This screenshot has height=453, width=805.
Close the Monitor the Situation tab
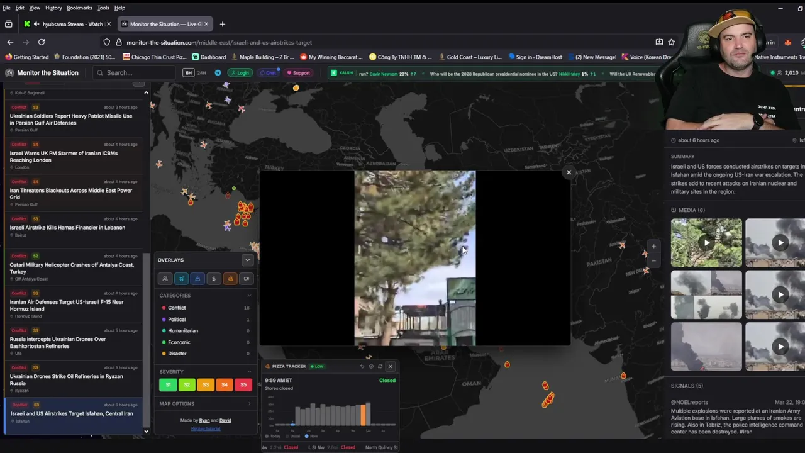pos(206,24)
